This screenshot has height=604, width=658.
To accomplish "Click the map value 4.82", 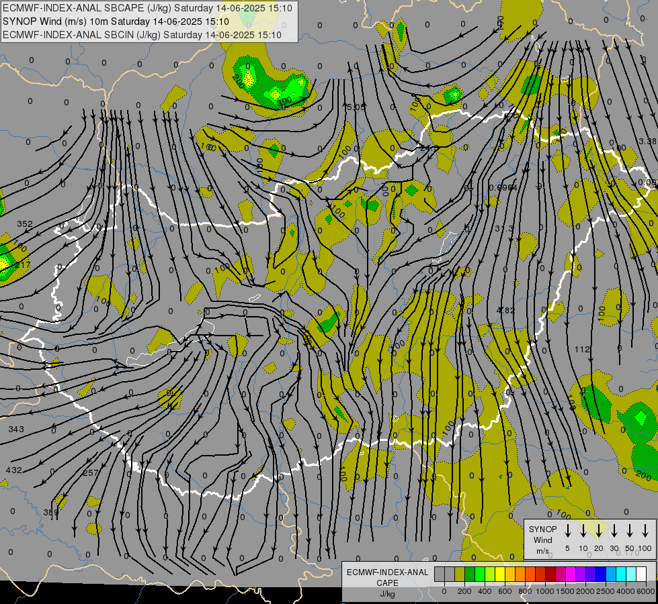I will point(505,310).
